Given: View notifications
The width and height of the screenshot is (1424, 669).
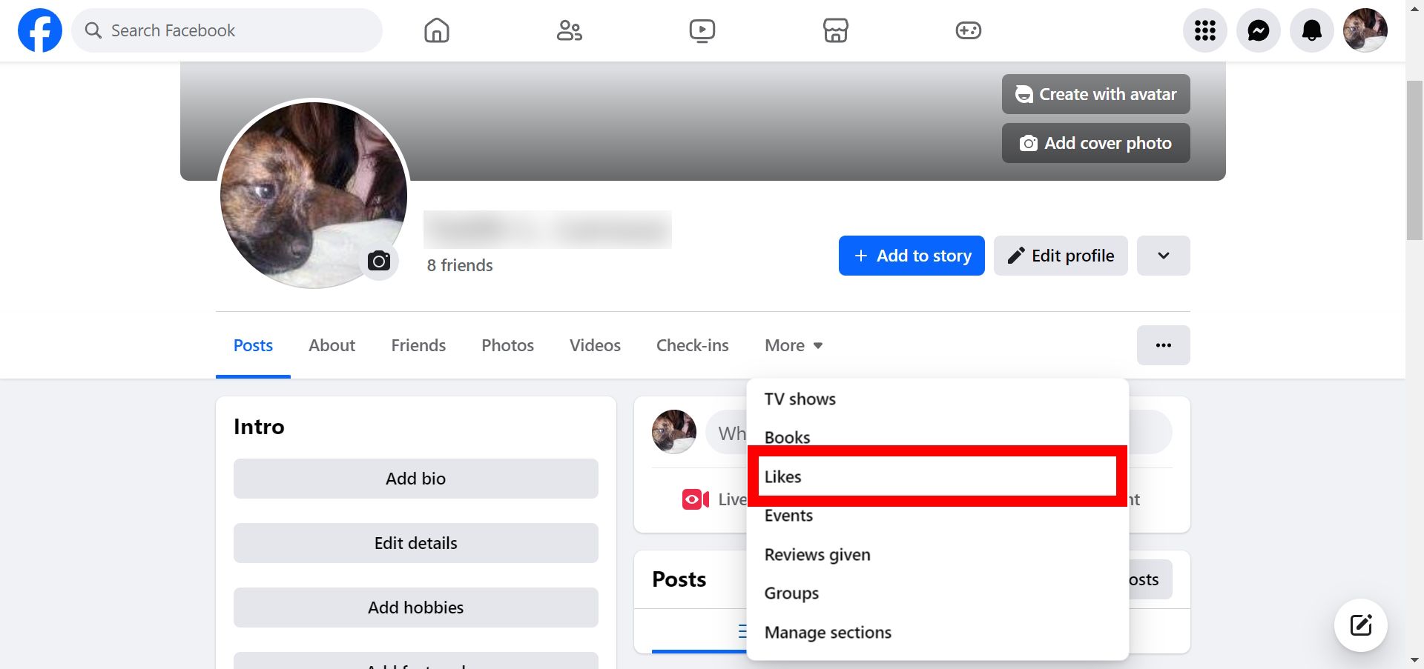Looking at the screenshot, I should click(x=1311, y=30).
